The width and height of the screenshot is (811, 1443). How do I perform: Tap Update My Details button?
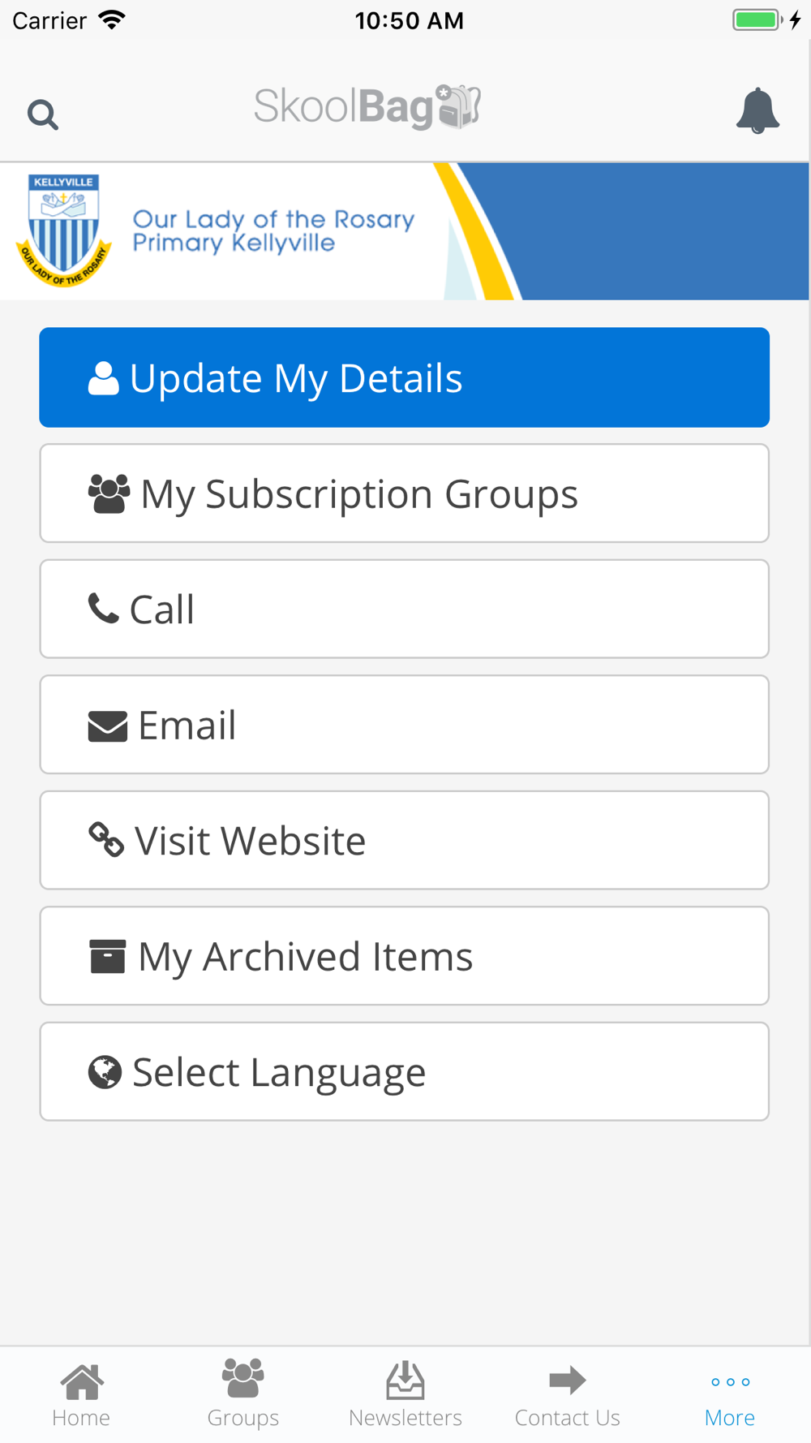pos(404,377)
